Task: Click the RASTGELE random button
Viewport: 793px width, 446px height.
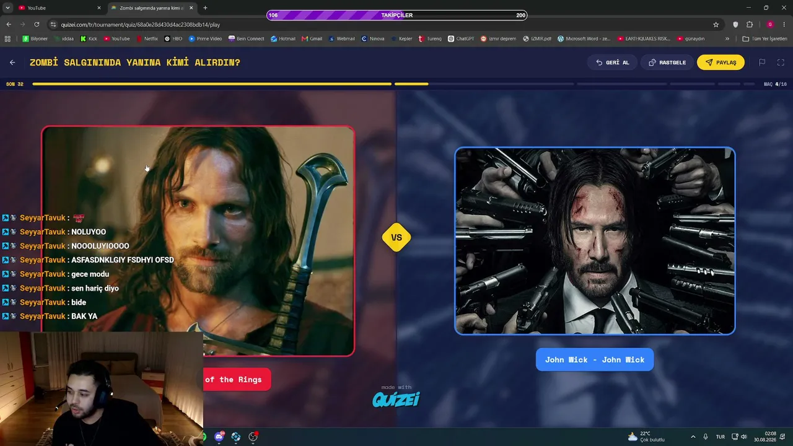Action: (x=667, y=63)
